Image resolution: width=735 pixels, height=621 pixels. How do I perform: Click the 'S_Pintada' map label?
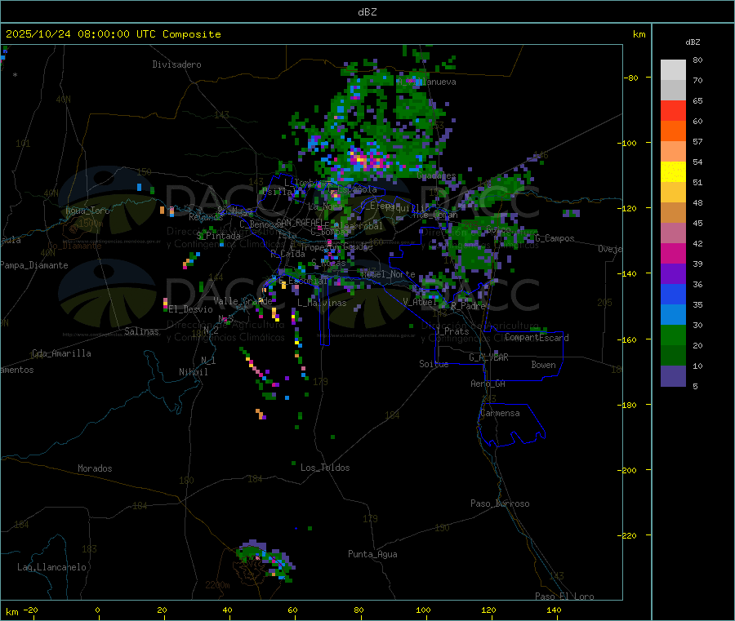coord(218,236)
